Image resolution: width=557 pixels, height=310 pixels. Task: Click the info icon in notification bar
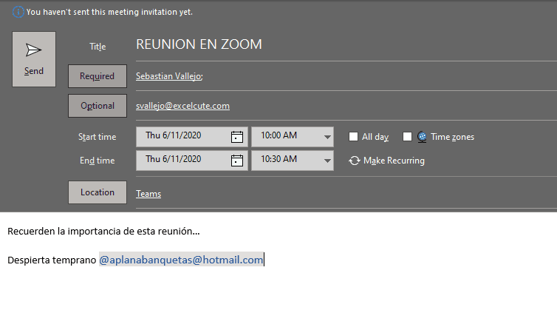tap(18, 12)
